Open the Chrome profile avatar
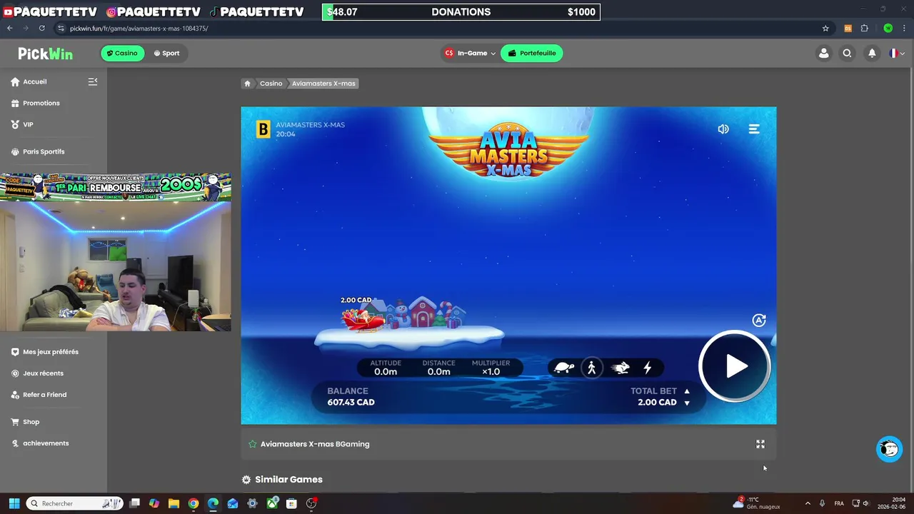This screenshot has height=514, width=914. coord(888,29)
